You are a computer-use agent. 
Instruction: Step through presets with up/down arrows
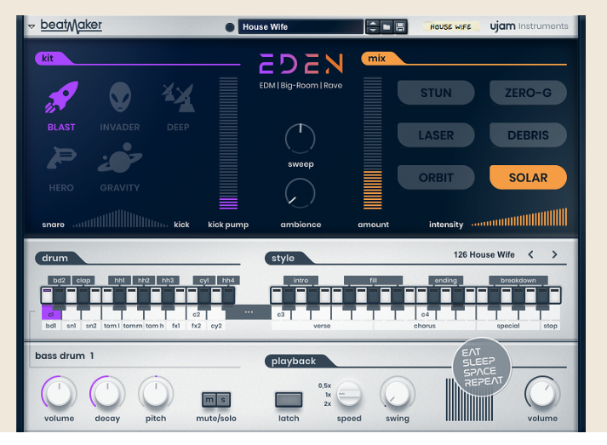[372, 26]
